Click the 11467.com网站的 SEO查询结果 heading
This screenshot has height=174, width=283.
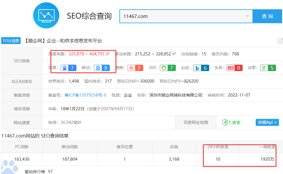point(35,136)
